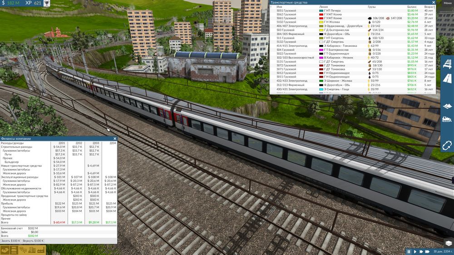Image resolution: width=454 pixels, height=255 pixels.
Task: Click the money balance $182 M in top bar
Action: 10,3
